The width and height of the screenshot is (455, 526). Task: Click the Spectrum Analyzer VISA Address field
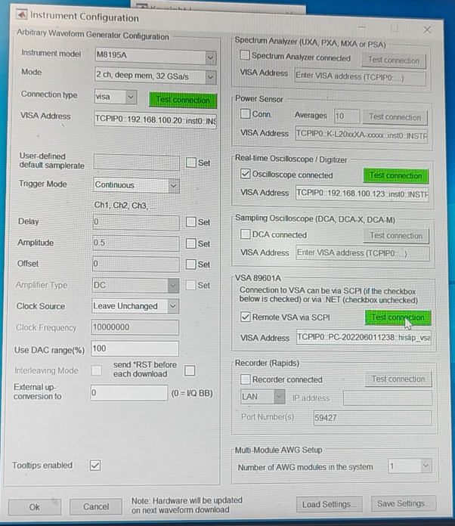click(x=361, y=77)
